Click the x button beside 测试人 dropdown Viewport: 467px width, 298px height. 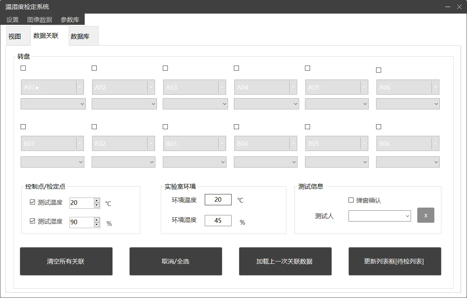coord(425,215)
